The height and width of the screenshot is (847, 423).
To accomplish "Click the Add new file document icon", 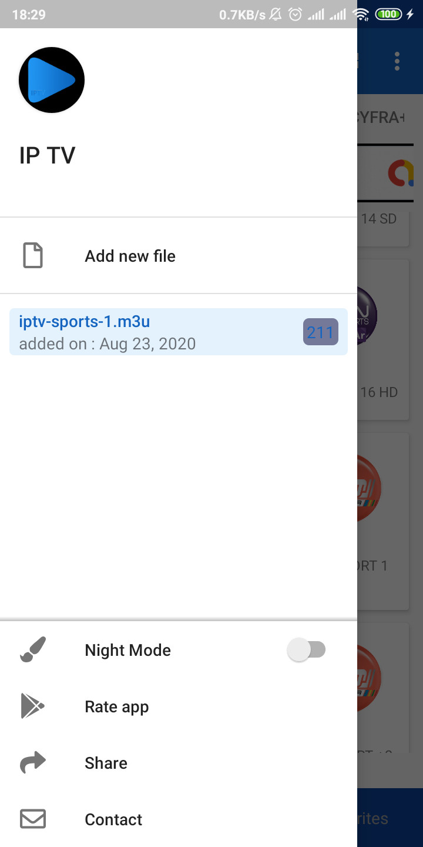I will click(x=33, y=256).
